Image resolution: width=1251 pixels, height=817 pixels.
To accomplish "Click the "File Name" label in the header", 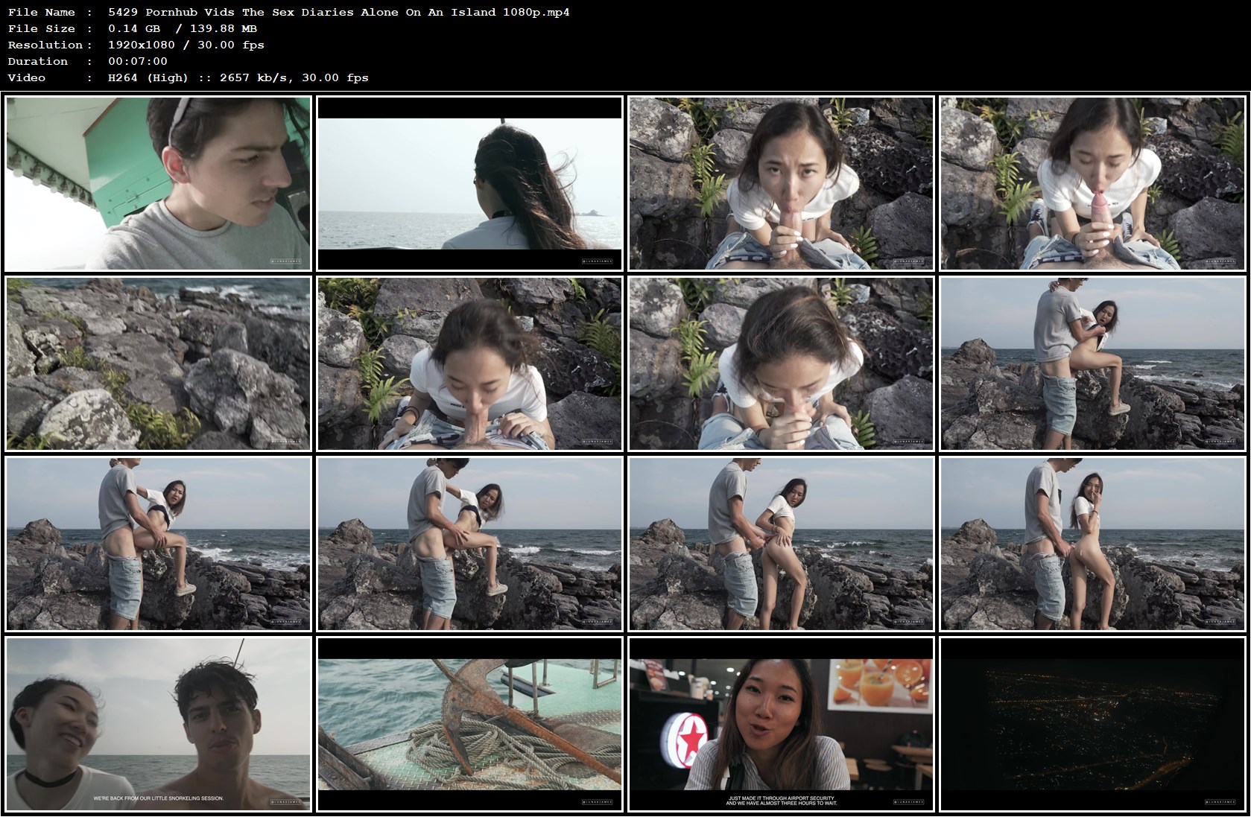I will tap(42, 12).
